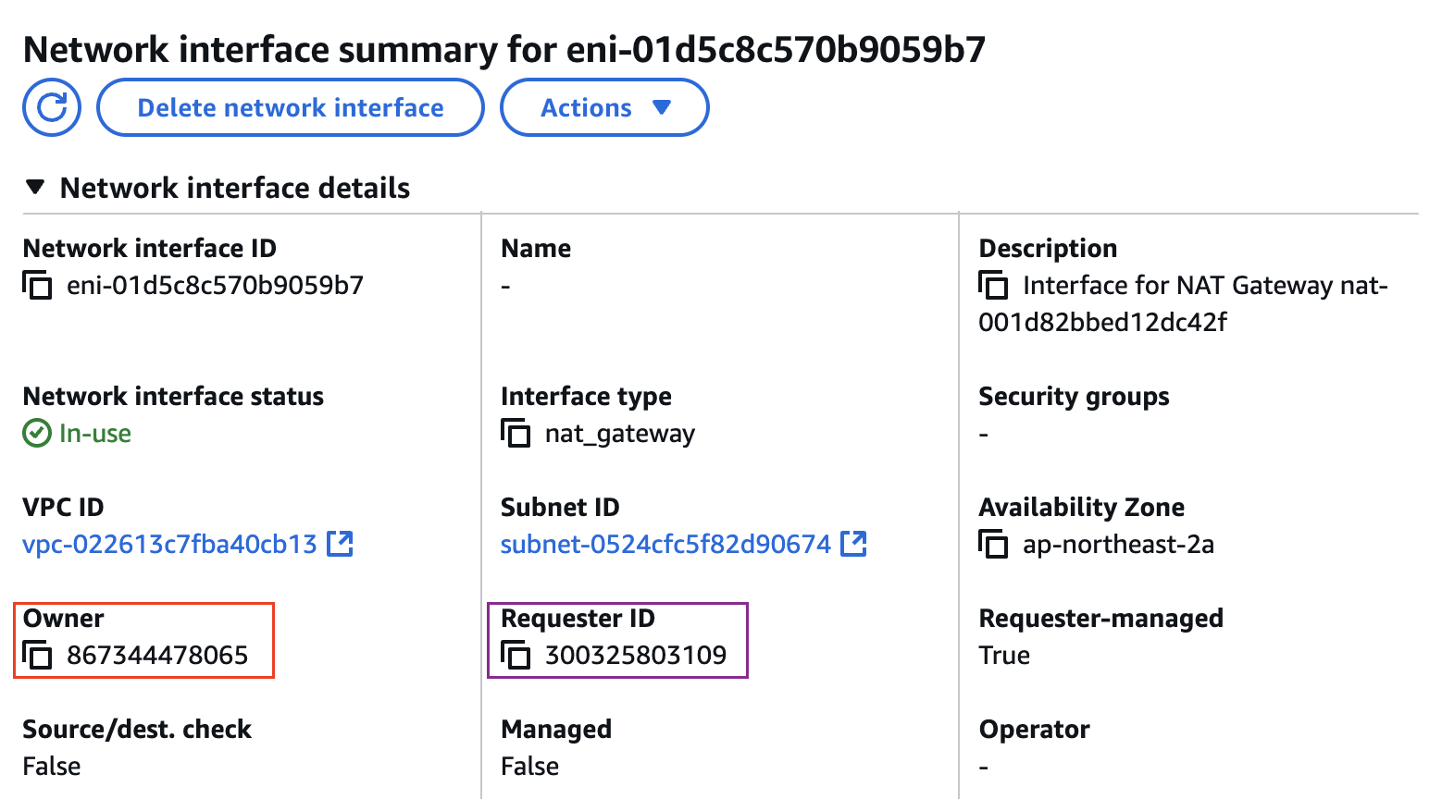Open the subnet-0524cfc5f82d90674 link
Viewport: 1442px width, 799px height.
tap(665, 544)
